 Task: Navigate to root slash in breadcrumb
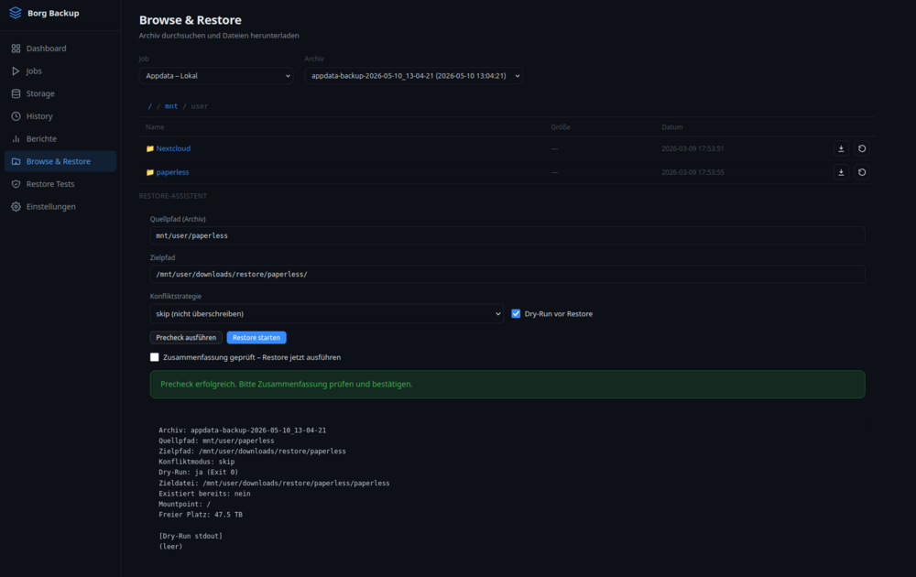click(149, 106)
